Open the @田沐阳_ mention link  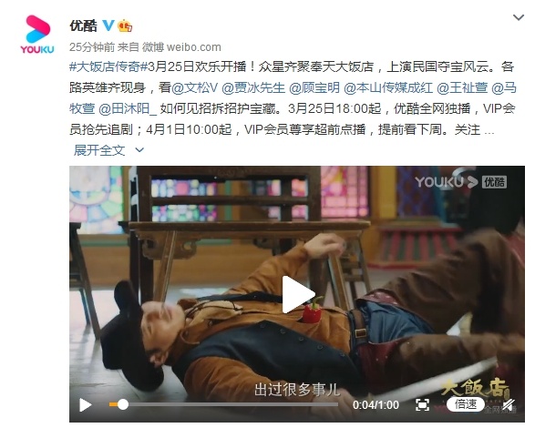[x=128, y=108]
